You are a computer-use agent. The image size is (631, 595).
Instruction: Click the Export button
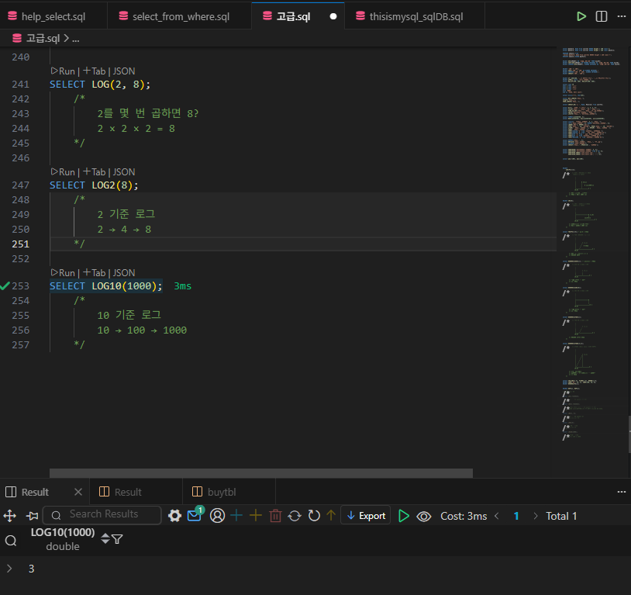click(365, 515)
